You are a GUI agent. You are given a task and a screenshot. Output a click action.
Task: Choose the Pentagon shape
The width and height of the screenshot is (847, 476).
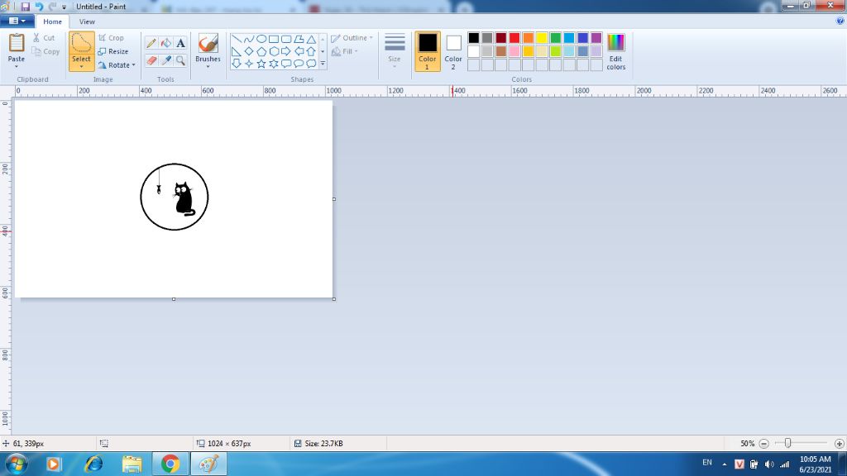(261, 51)
